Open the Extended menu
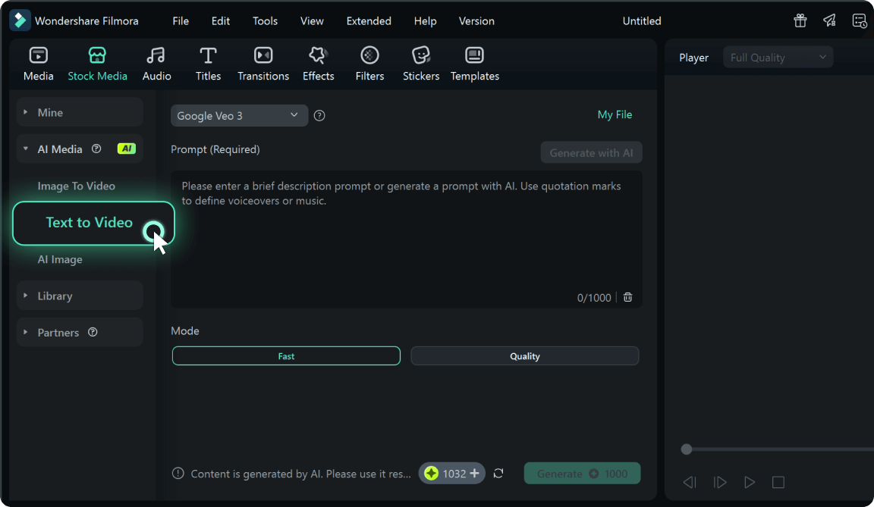The image size is (874, 507). tap(369, 20)
